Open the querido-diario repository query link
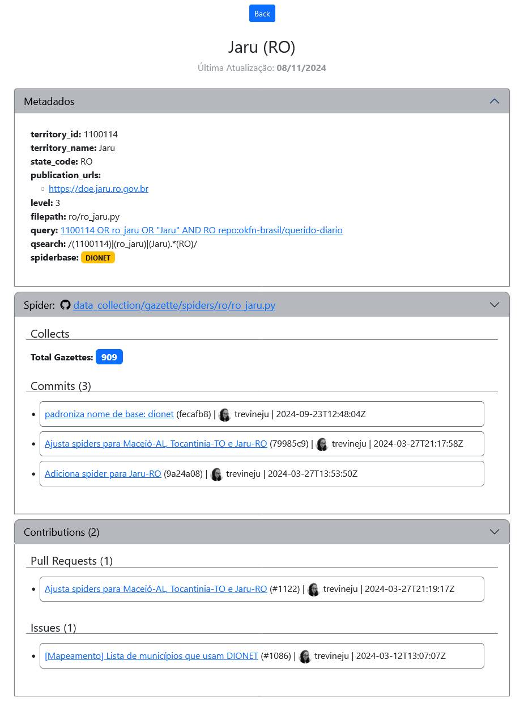The height and width of the screenshot is (706, 524). (202, 230)
